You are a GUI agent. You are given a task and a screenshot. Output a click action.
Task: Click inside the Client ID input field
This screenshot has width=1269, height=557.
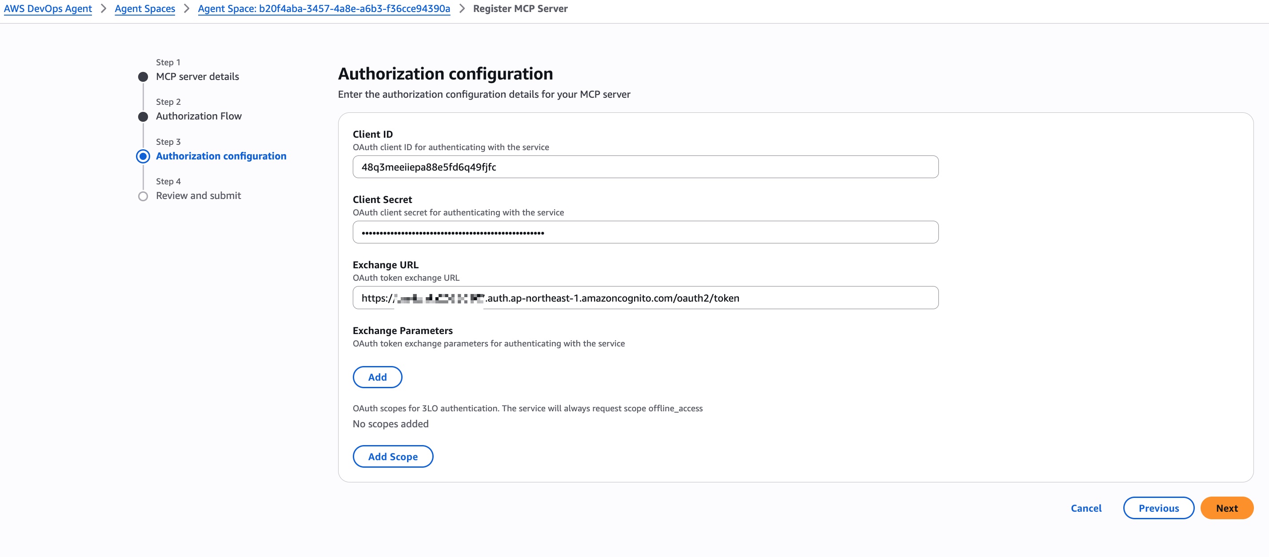point(645,167)
